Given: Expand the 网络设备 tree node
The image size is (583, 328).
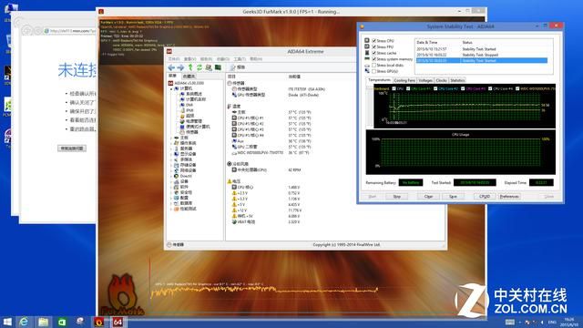Looking at the screenshot, I should click(x=171, y=170).
